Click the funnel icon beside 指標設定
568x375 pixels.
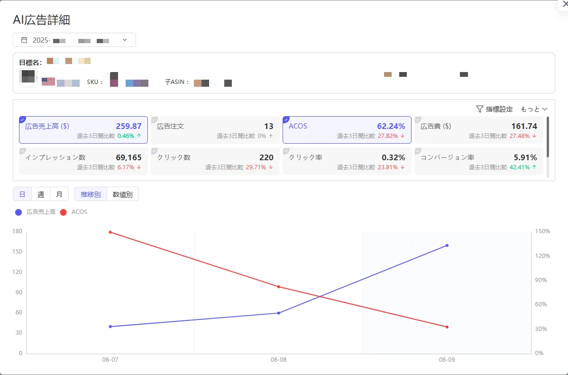click(480, 109)
